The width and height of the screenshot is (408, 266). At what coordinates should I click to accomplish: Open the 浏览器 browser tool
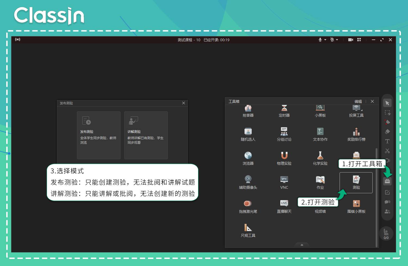(248, 158)
